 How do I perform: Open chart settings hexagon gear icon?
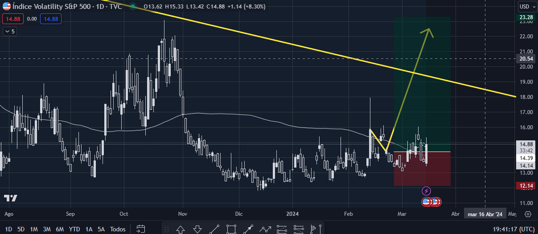[528, 214]
